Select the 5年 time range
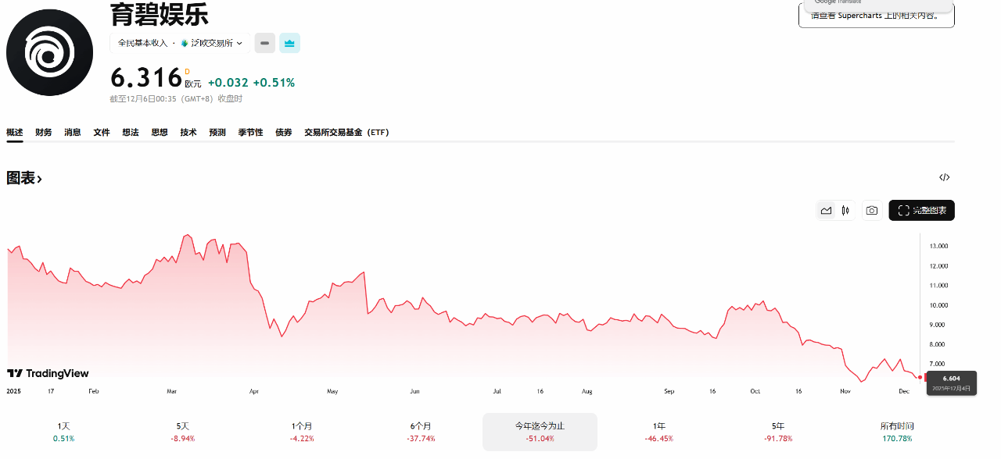The width and height of the screenshot is (1001, 459). (x=777, y=432)
